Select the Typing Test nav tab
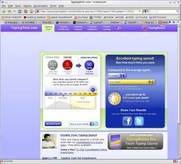Image resolution: width=181 pixels, height=164 pixels. pyautogui.click(x=48, y=28)
